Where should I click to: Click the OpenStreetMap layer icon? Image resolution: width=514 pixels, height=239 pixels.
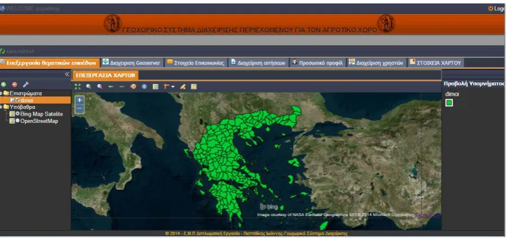(12, 121)
